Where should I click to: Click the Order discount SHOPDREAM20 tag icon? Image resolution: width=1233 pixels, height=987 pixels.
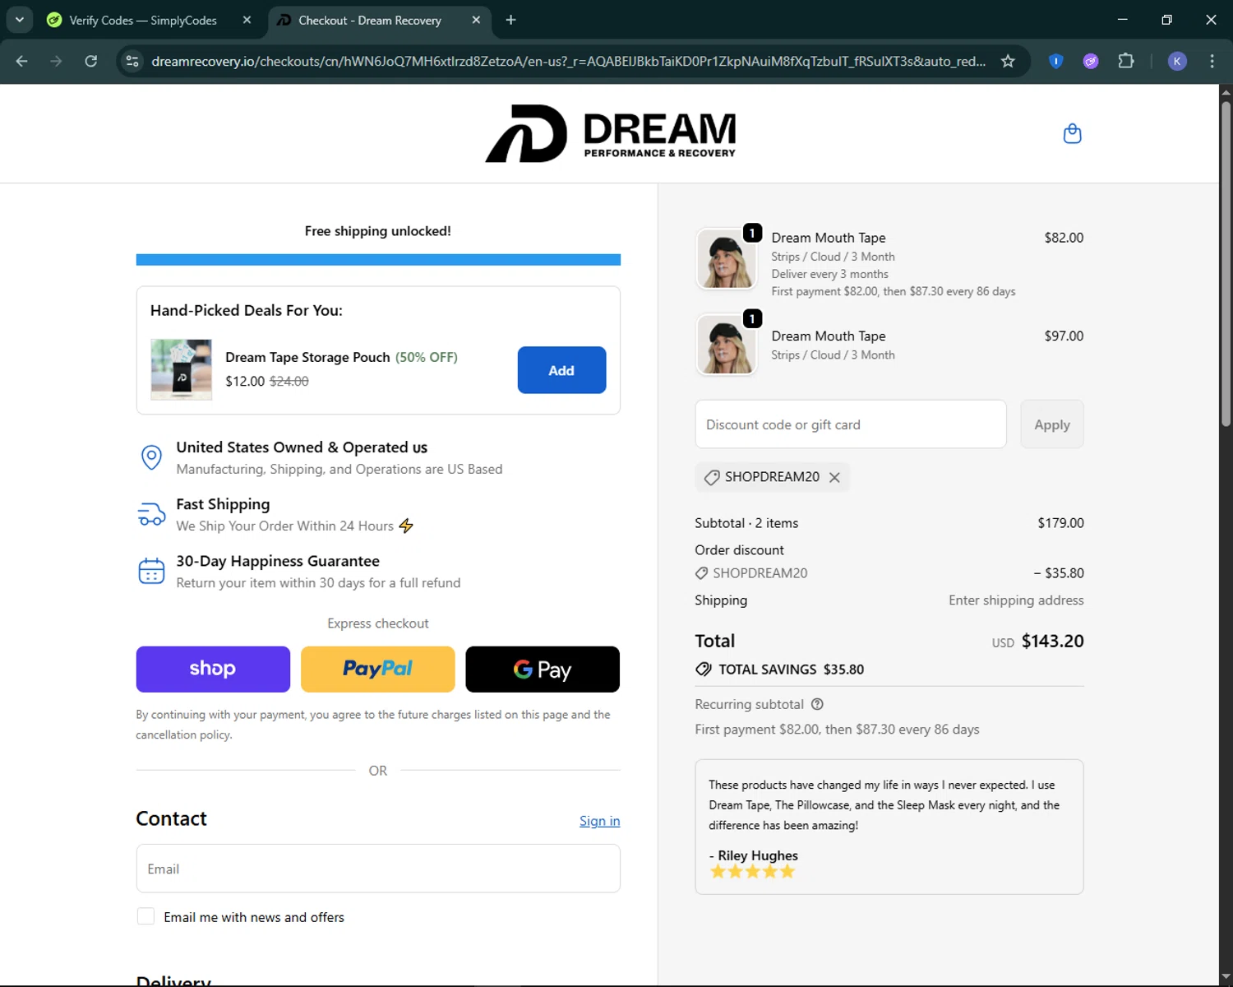click(701, 573)
